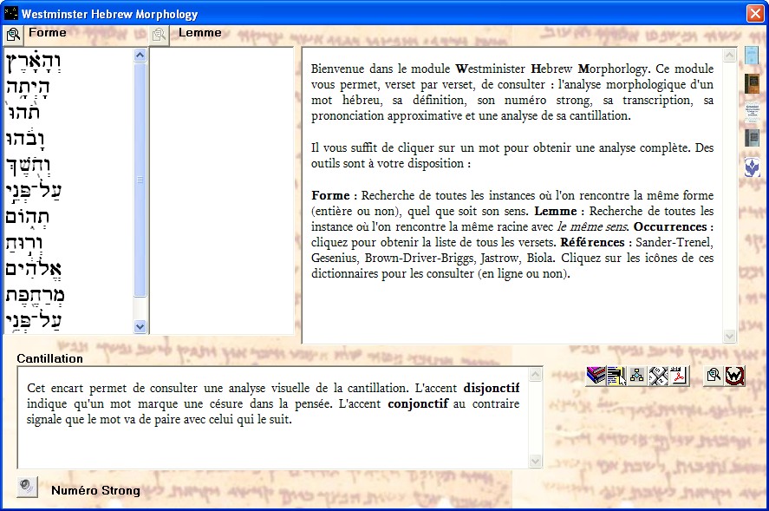The width and height of the screenshot is (769, 511).
Task: Click the welcome text panel's scroll down arrow
Action: [x=729, y=336]
